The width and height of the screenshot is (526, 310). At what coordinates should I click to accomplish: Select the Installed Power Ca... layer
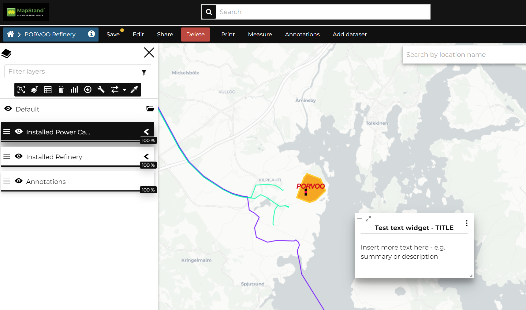58,132
